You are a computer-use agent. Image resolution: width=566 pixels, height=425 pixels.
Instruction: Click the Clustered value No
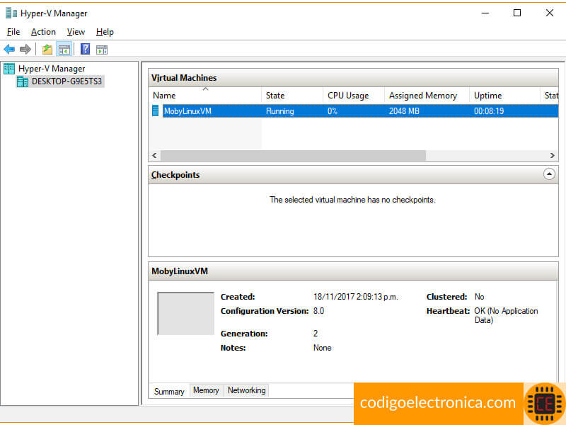pyautogui.click(x=480, y=297)
